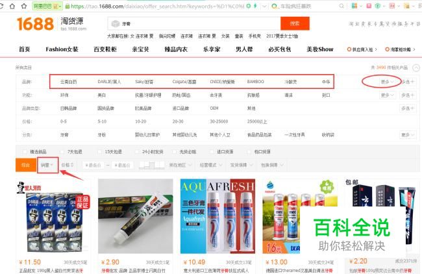422x274 pixels.
Task: Open the 美妆Show nav tab
Action: pos(319,49)
